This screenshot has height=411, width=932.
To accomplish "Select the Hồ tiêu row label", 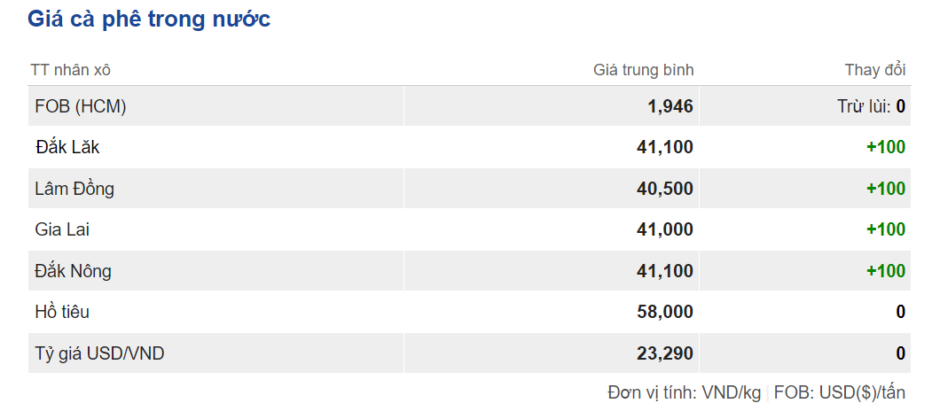I will [x=62, y=312].
